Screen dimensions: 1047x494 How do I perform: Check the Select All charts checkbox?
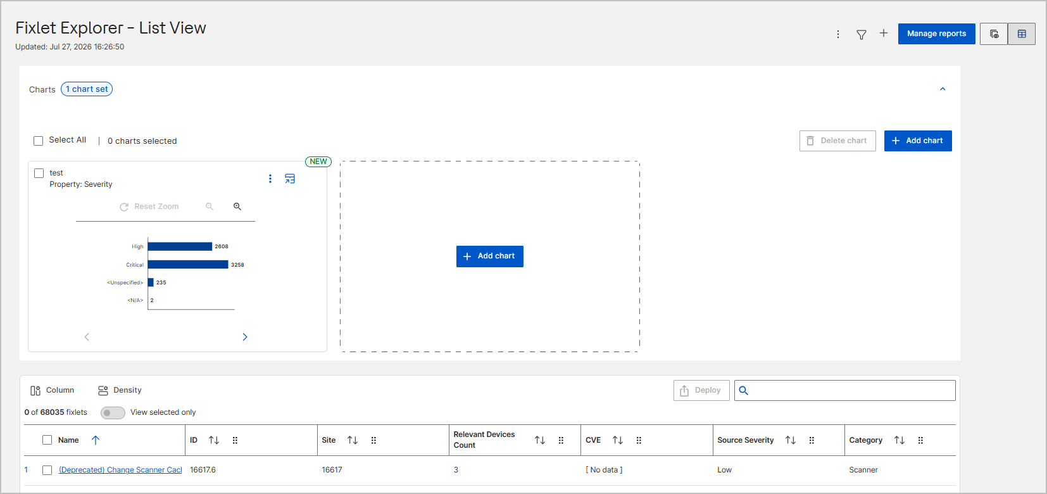tap(39, 141)
